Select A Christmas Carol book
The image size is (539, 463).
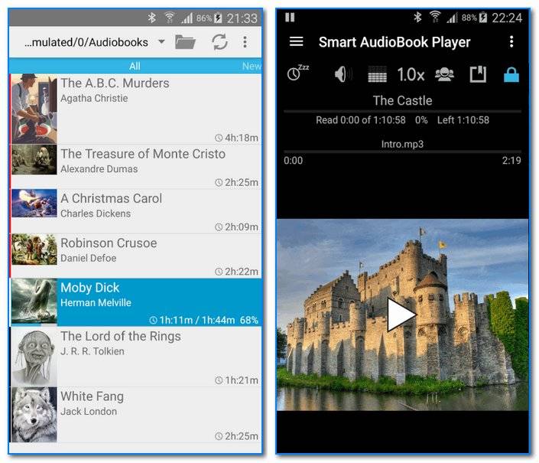click(x=135, y=211)
